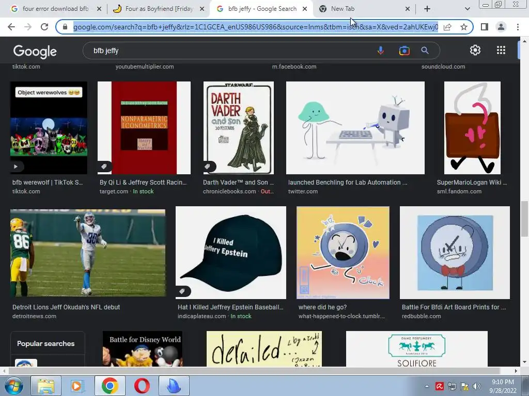Screen dimensions: 529x396
Task: Switch to 'Four as Boyfriend [Friday' tab
Action: pos(159,9)
